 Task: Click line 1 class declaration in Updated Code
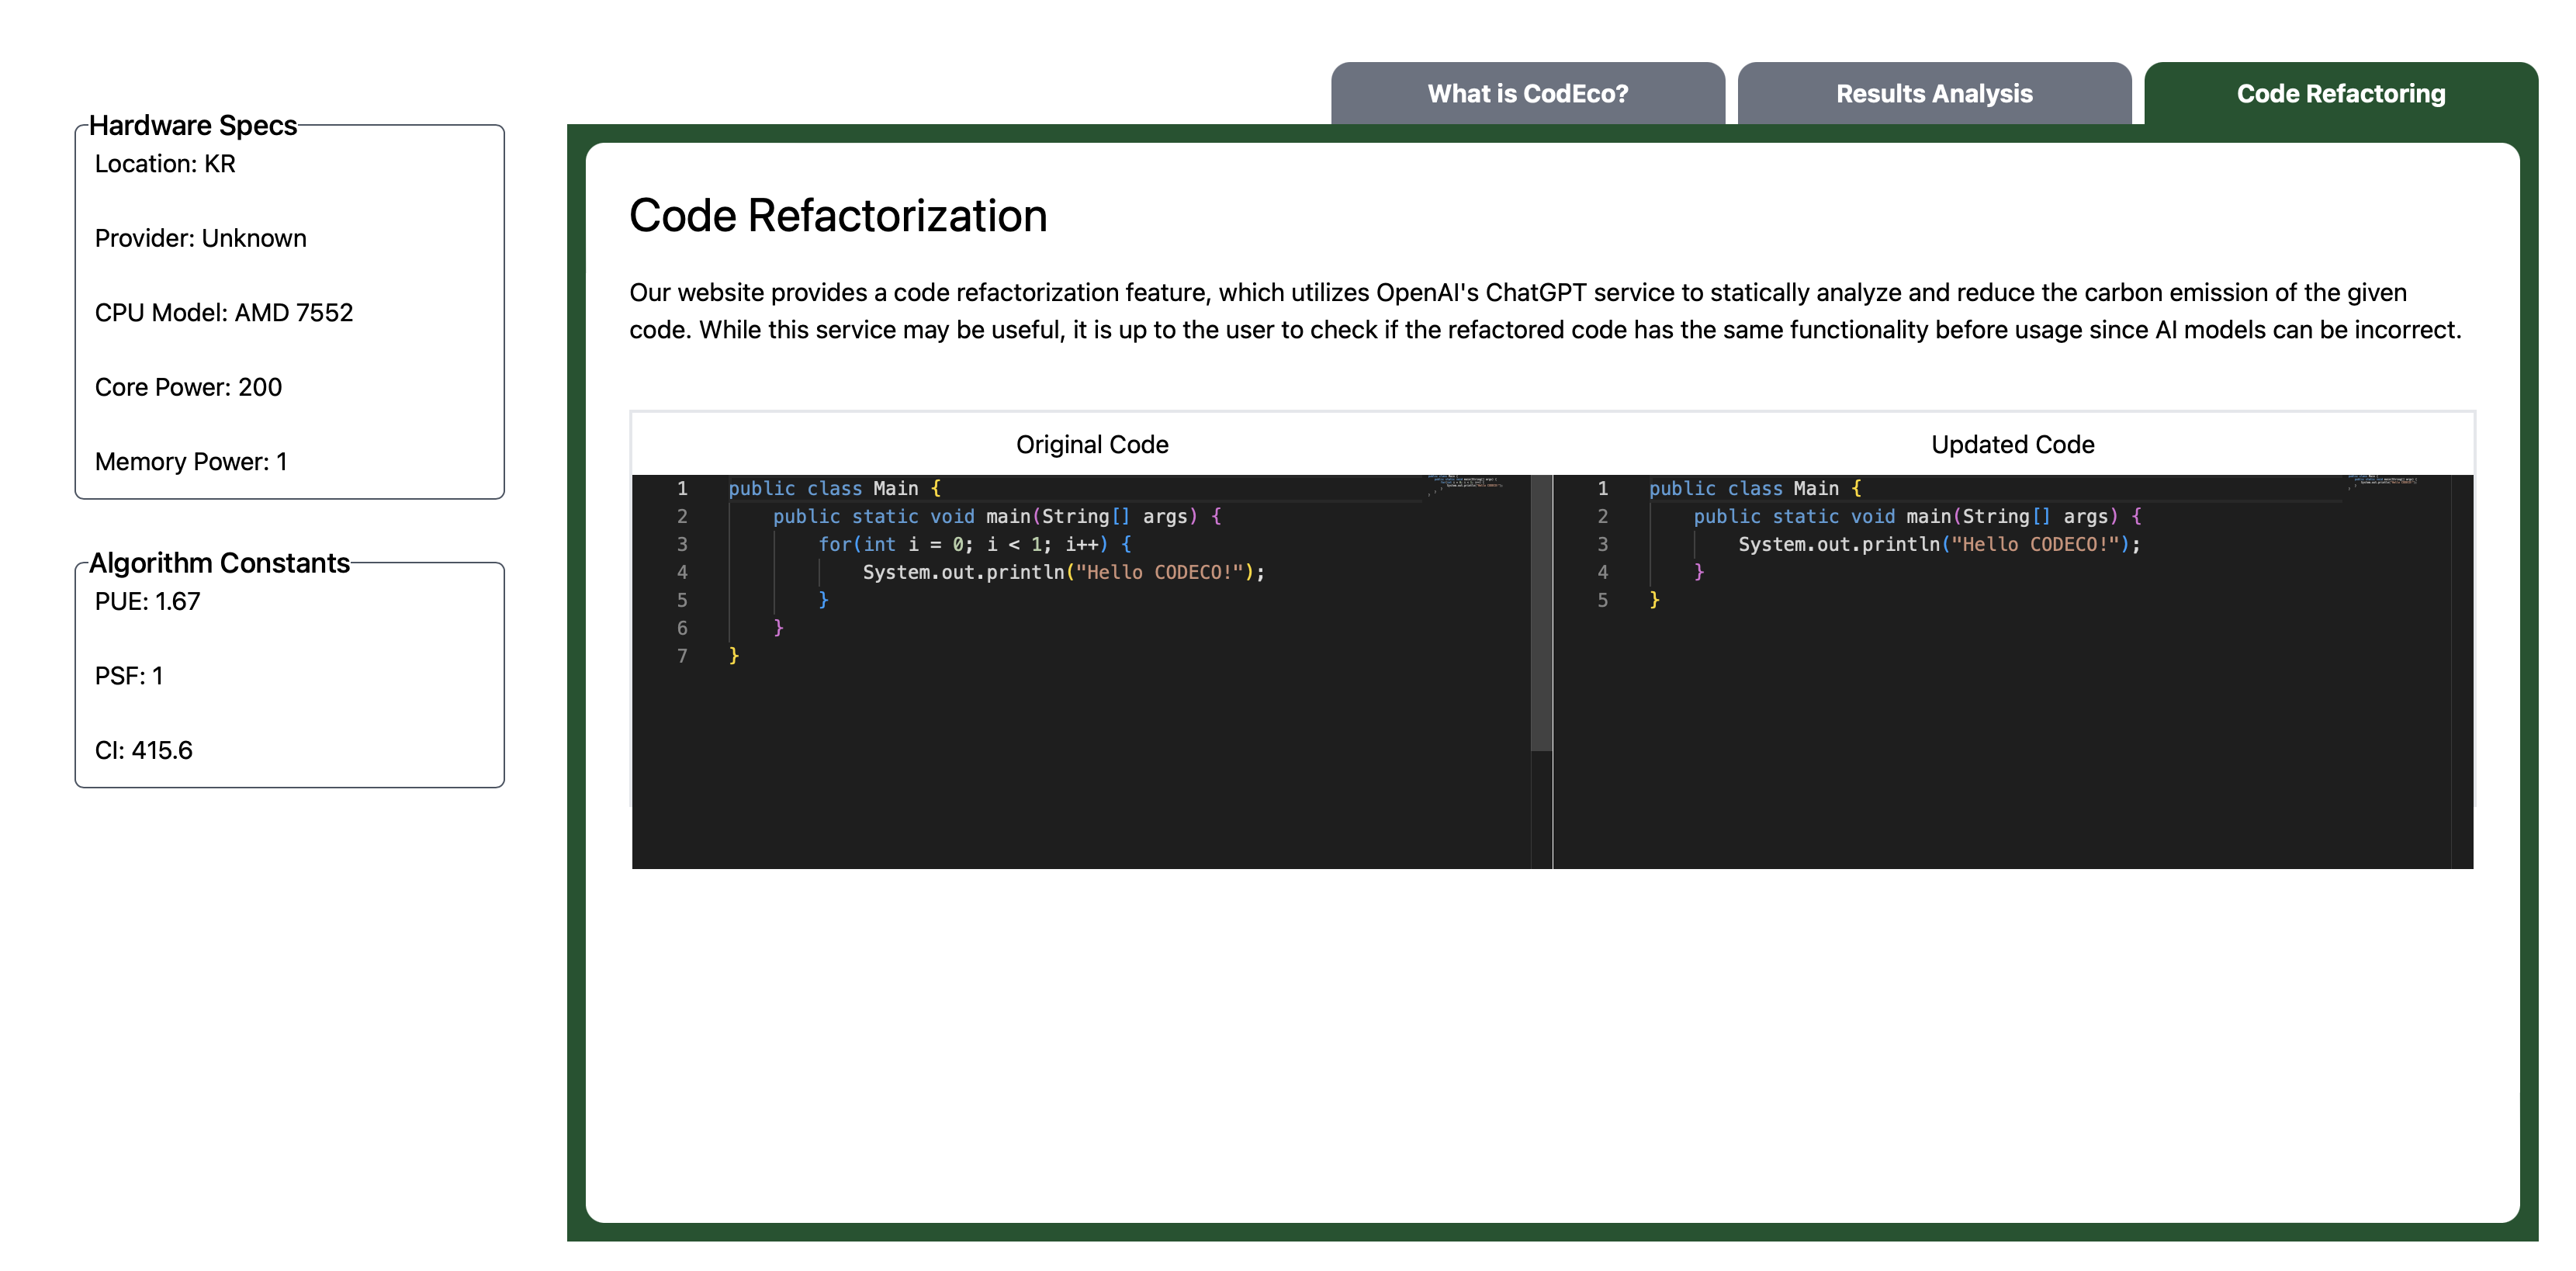pyautogui.click(x=1755, y=488)
